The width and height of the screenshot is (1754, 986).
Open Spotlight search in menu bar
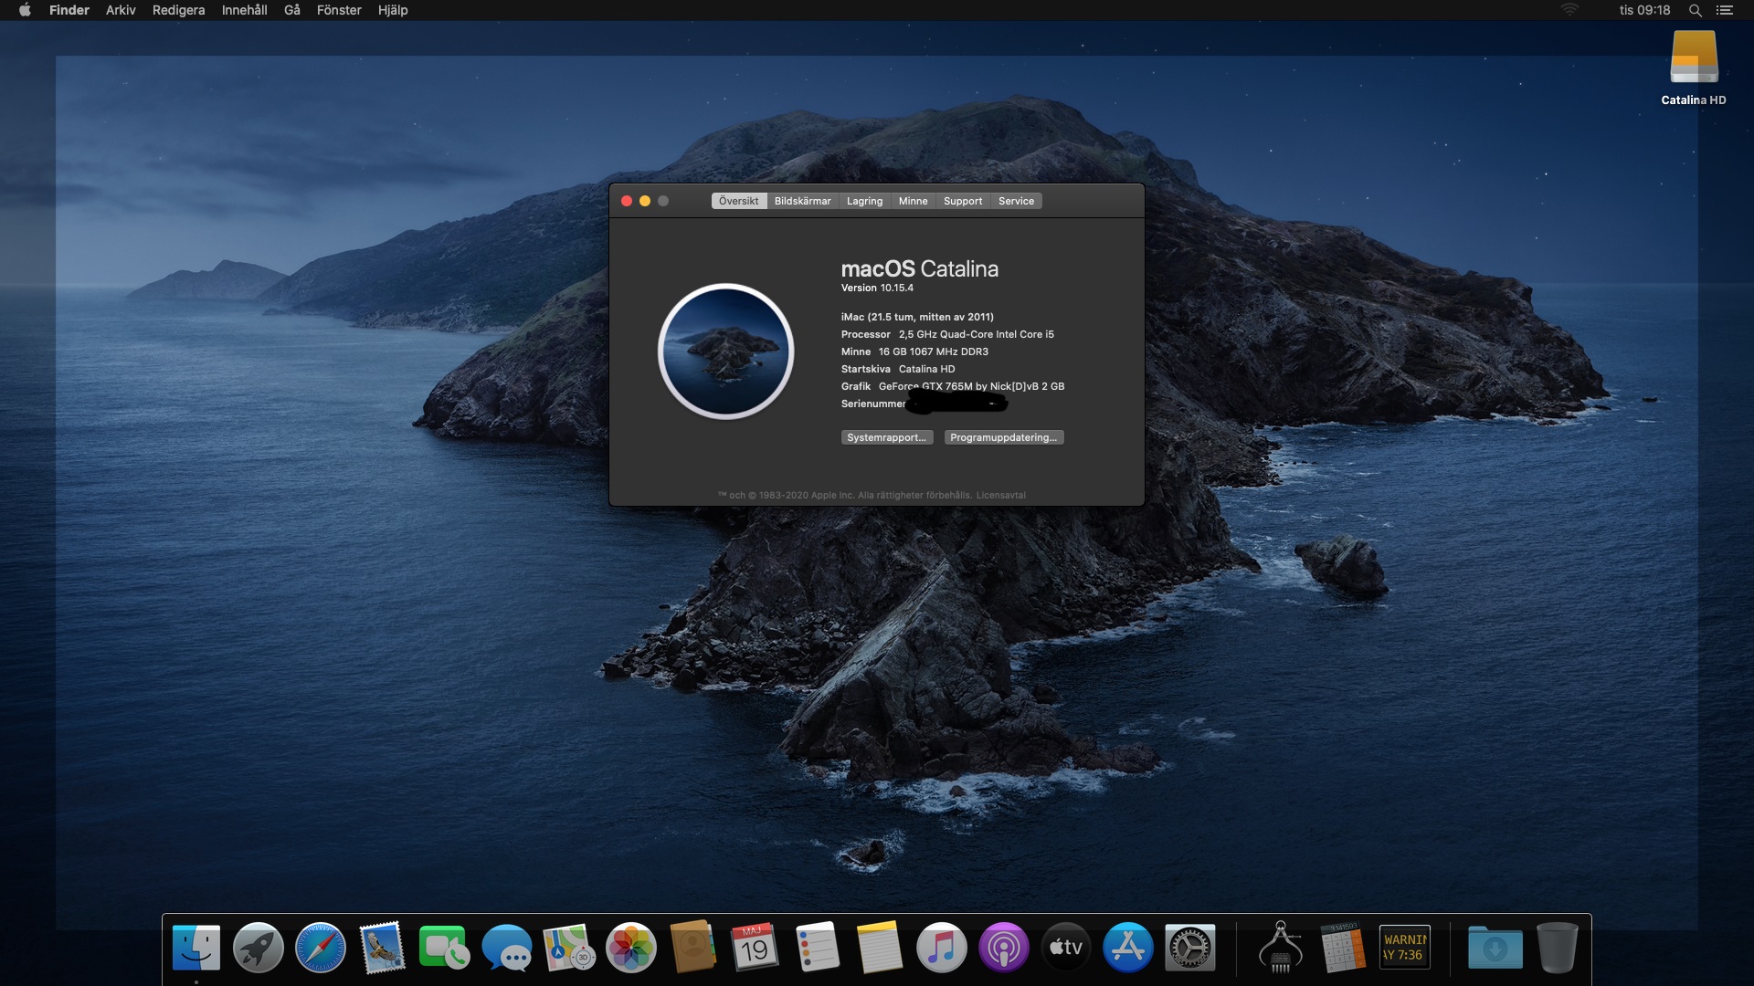tap(1695, 10)
